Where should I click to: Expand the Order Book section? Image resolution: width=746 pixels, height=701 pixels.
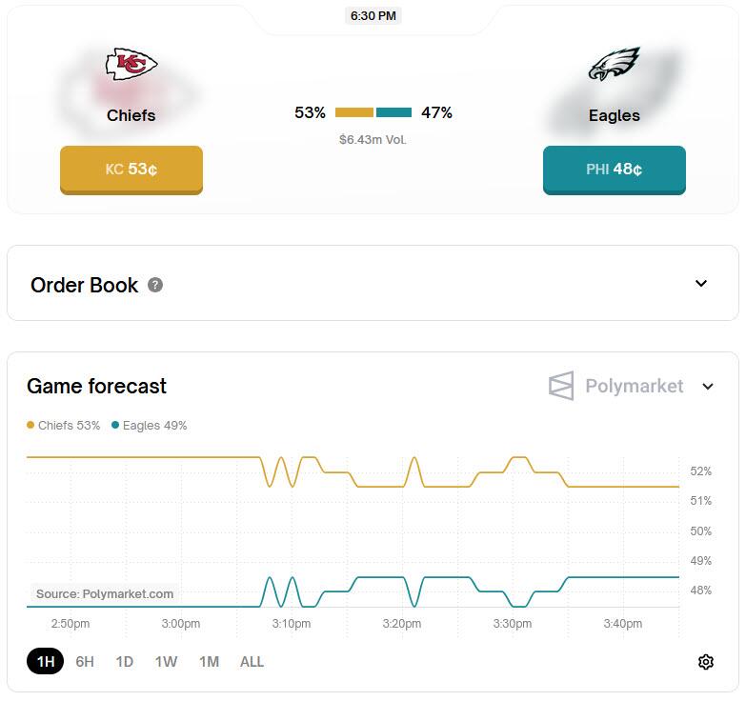click(x=701, y=284)
